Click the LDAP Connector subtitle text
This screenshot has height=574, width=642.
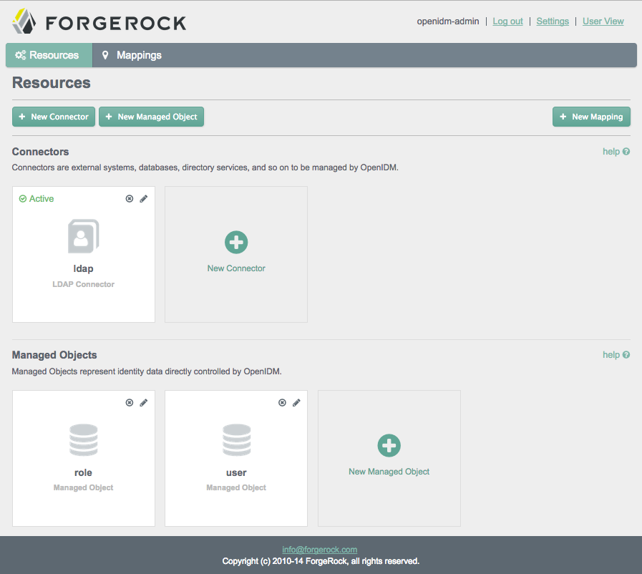[x=84, y=284]
